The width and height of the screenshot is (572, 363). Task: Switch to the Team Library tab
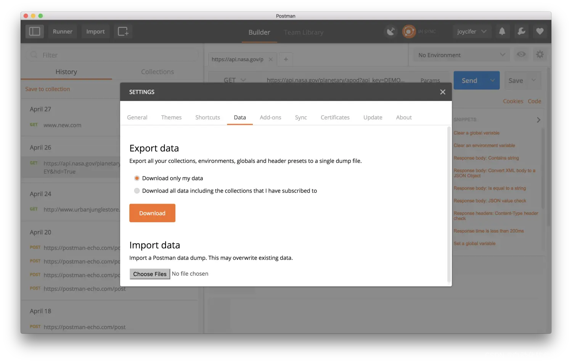304,32
